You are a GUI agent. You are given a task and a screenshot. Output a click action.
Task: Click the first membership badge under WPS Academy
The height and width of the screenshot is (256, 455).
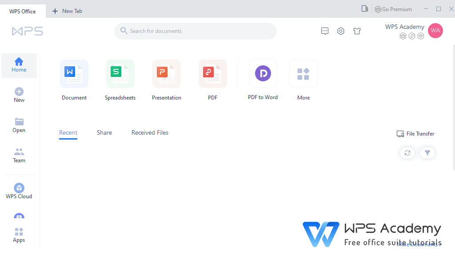pos(403,36)
